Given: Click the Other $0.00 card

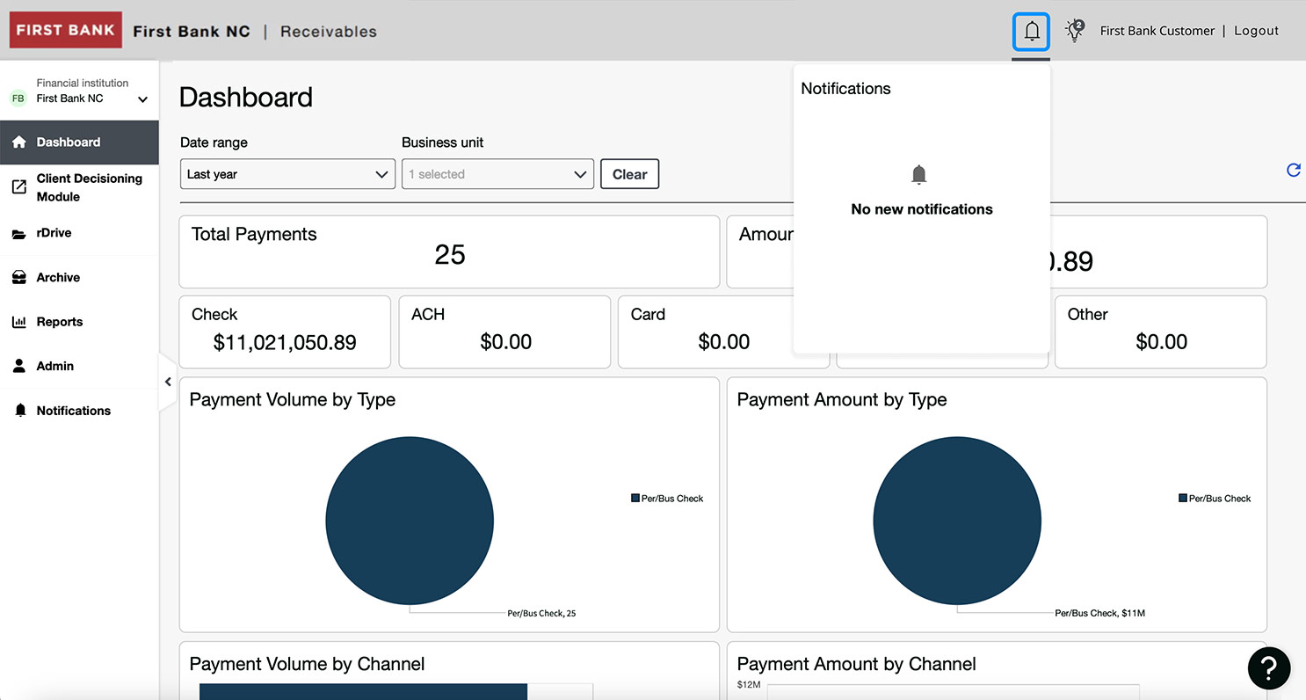Looking at the screenshot, I should [x=1160, y=332].
